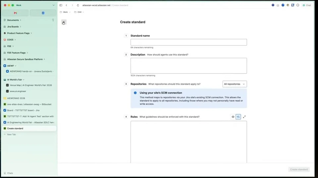Image resolution: width=318 pixels, height=178 pixels.
Task: Open the pinned Gmail tab
Action: [x=15, y=13]
